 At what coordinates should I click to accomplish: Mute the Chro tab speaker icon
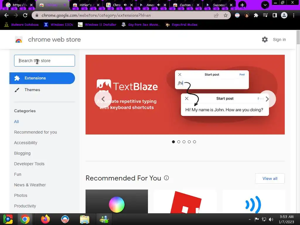125,5
